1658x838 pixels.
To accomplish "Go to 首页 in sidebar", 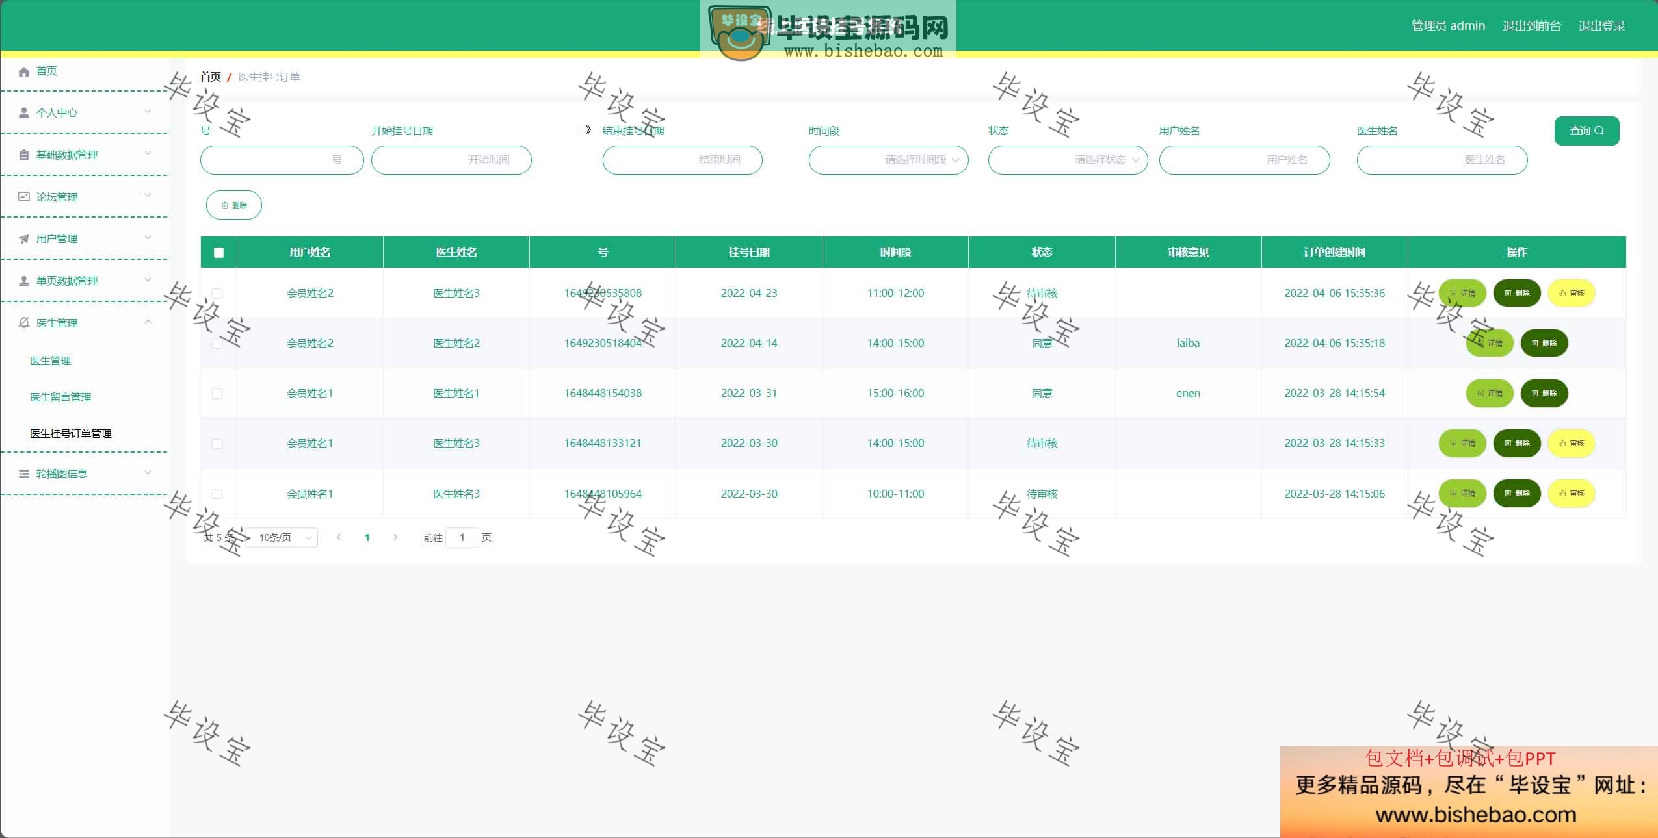I will (x=47, y=71).
